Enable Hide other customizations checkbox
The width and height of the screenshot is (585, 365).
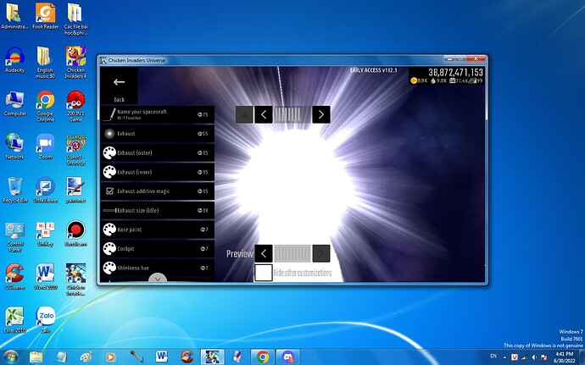coord(264,273)
